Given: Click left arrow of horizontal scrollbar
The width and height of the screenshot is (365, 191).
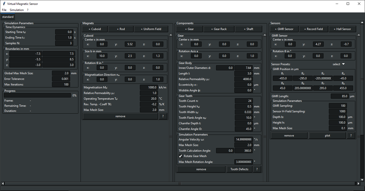Looking at the screenshot, I should (3, 183).
